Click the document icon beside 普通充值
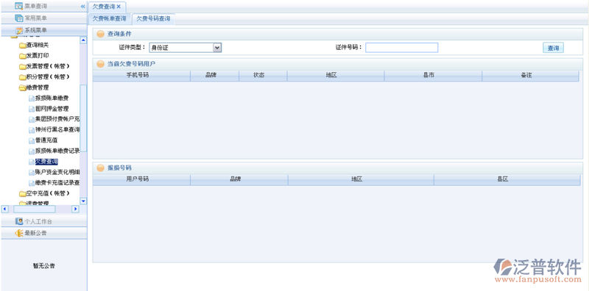Image resolution: width=589 pixels, height=291 pixels. pos(32,140)
